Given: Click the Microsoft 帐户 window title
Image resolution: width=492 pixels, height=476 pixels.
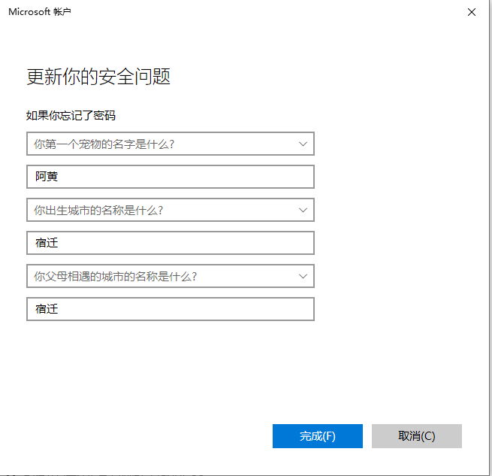Looking at the screenshot, I should click(x=40, y=11).
